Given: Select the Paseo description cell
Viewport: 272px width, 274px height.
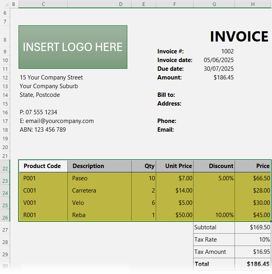Looking at the screenshot, I should tap(99, 178).
